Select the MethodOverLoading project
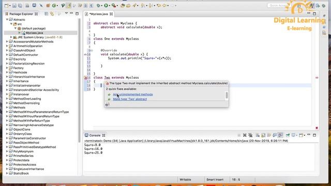The image size is (331, 186). click(x=27, y=99)
